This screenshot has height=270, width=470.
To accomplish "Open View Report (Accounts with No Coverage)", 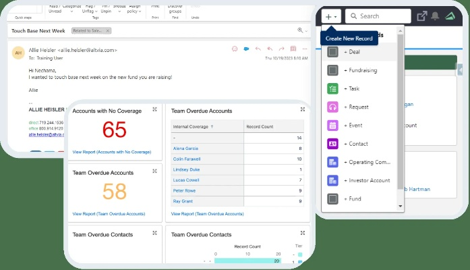I will [112, 152].
